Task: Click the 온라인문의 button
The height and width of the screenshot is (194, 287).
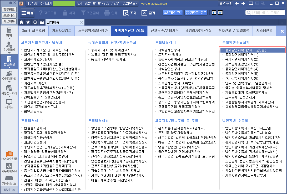Action: pyautogui.click(x=173, y=13)
